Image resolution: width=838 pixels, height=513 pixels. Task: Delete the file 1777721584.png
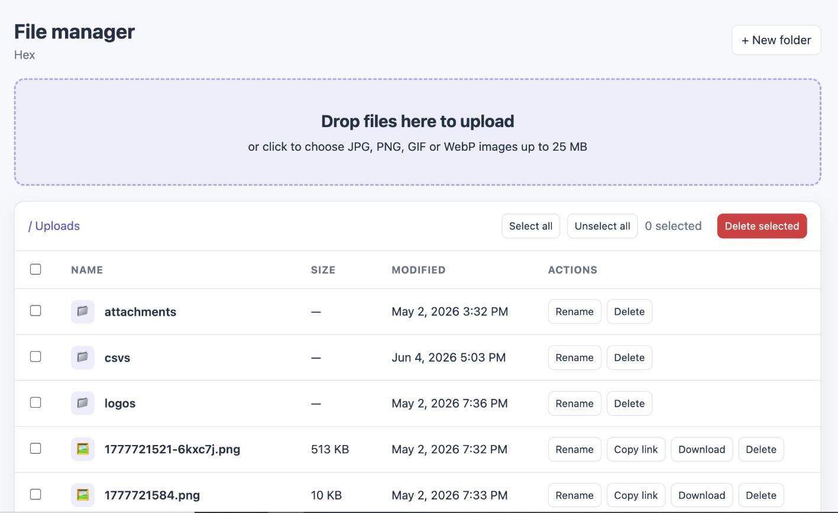pos(761,495)
